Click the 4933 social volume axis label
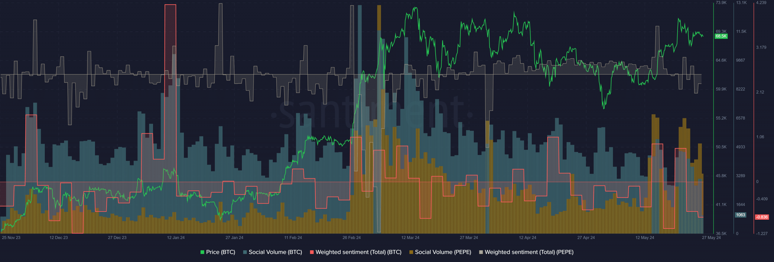This screenshot has width=774, height=262. (x=740, y=147)
